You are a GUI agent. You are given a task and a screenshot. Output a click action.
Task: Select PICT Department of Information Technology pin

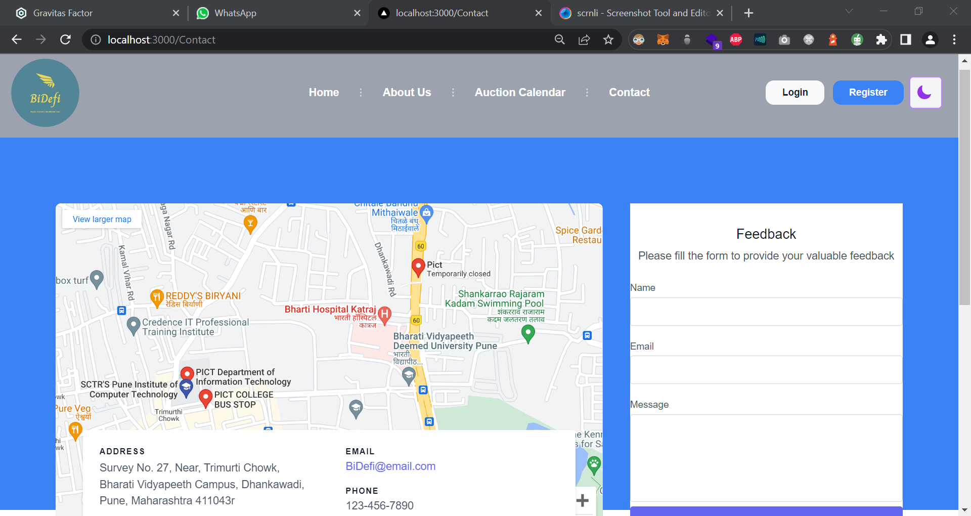[x=187, y=375]
